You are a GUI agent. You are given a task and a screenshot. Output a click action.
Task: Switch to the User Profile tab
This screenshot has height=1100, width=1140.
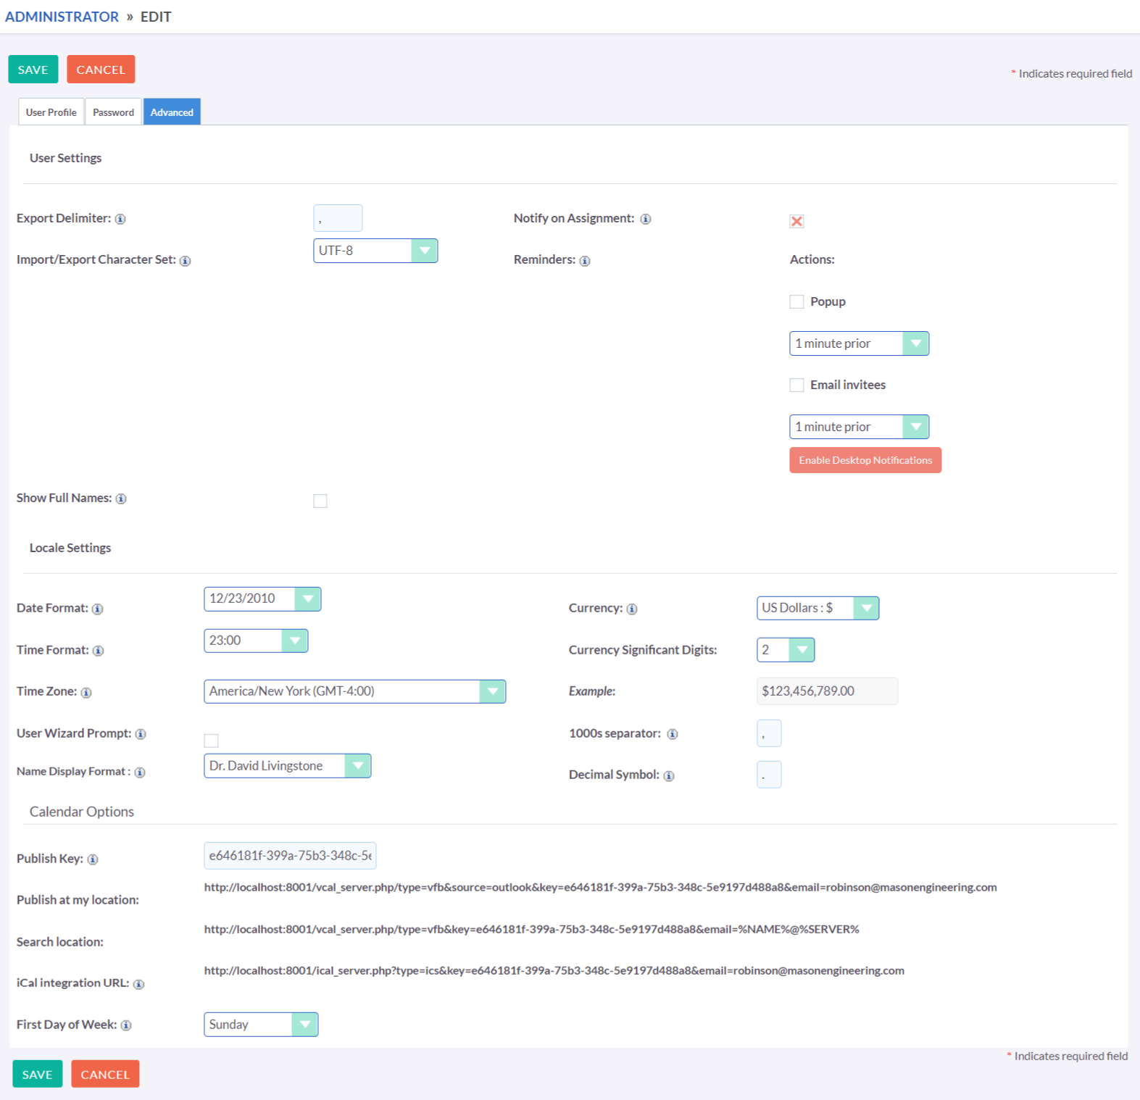coord(51,112)
